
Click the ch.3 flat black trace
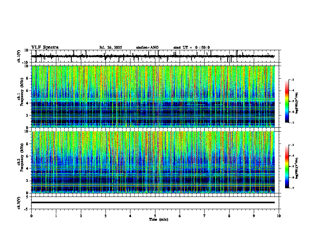pos(153,202)
